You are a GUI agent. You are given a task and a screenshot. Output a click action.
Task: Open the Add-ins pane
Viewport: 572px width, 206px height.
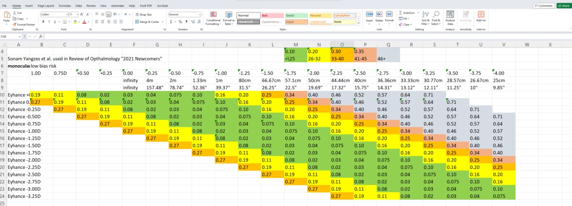(481, 17)
